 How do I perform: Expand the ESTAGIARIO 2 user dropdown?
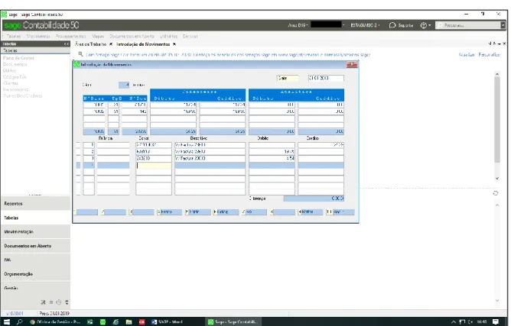click(366, 25)
